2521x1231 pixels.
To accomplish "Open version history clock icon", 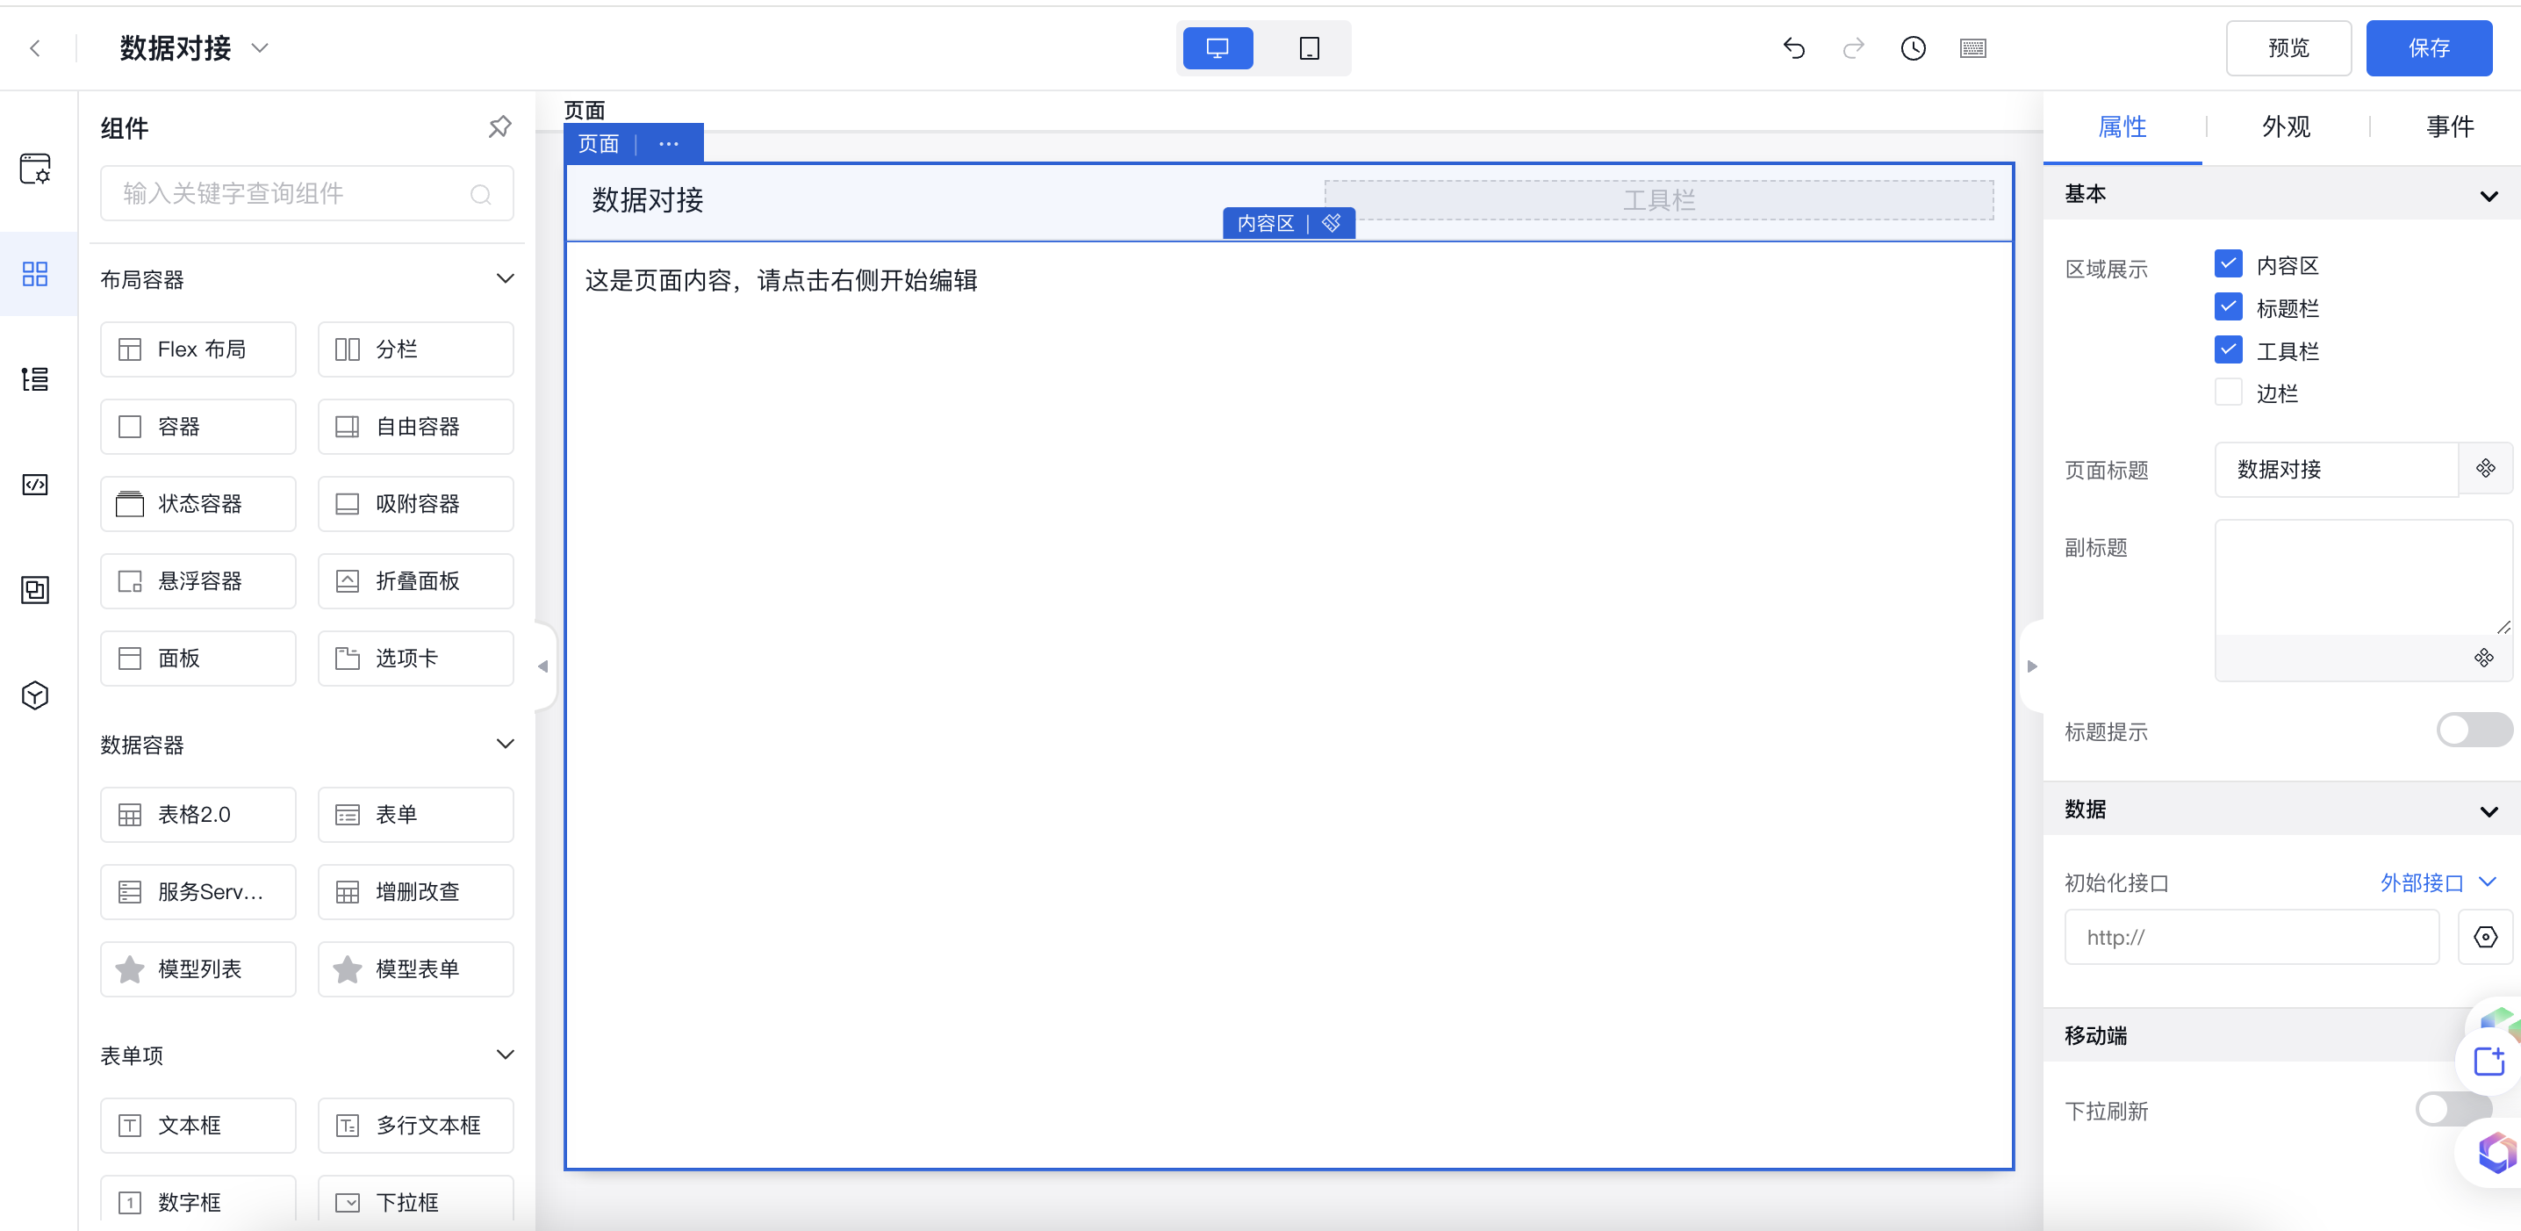I will 1913,48.
